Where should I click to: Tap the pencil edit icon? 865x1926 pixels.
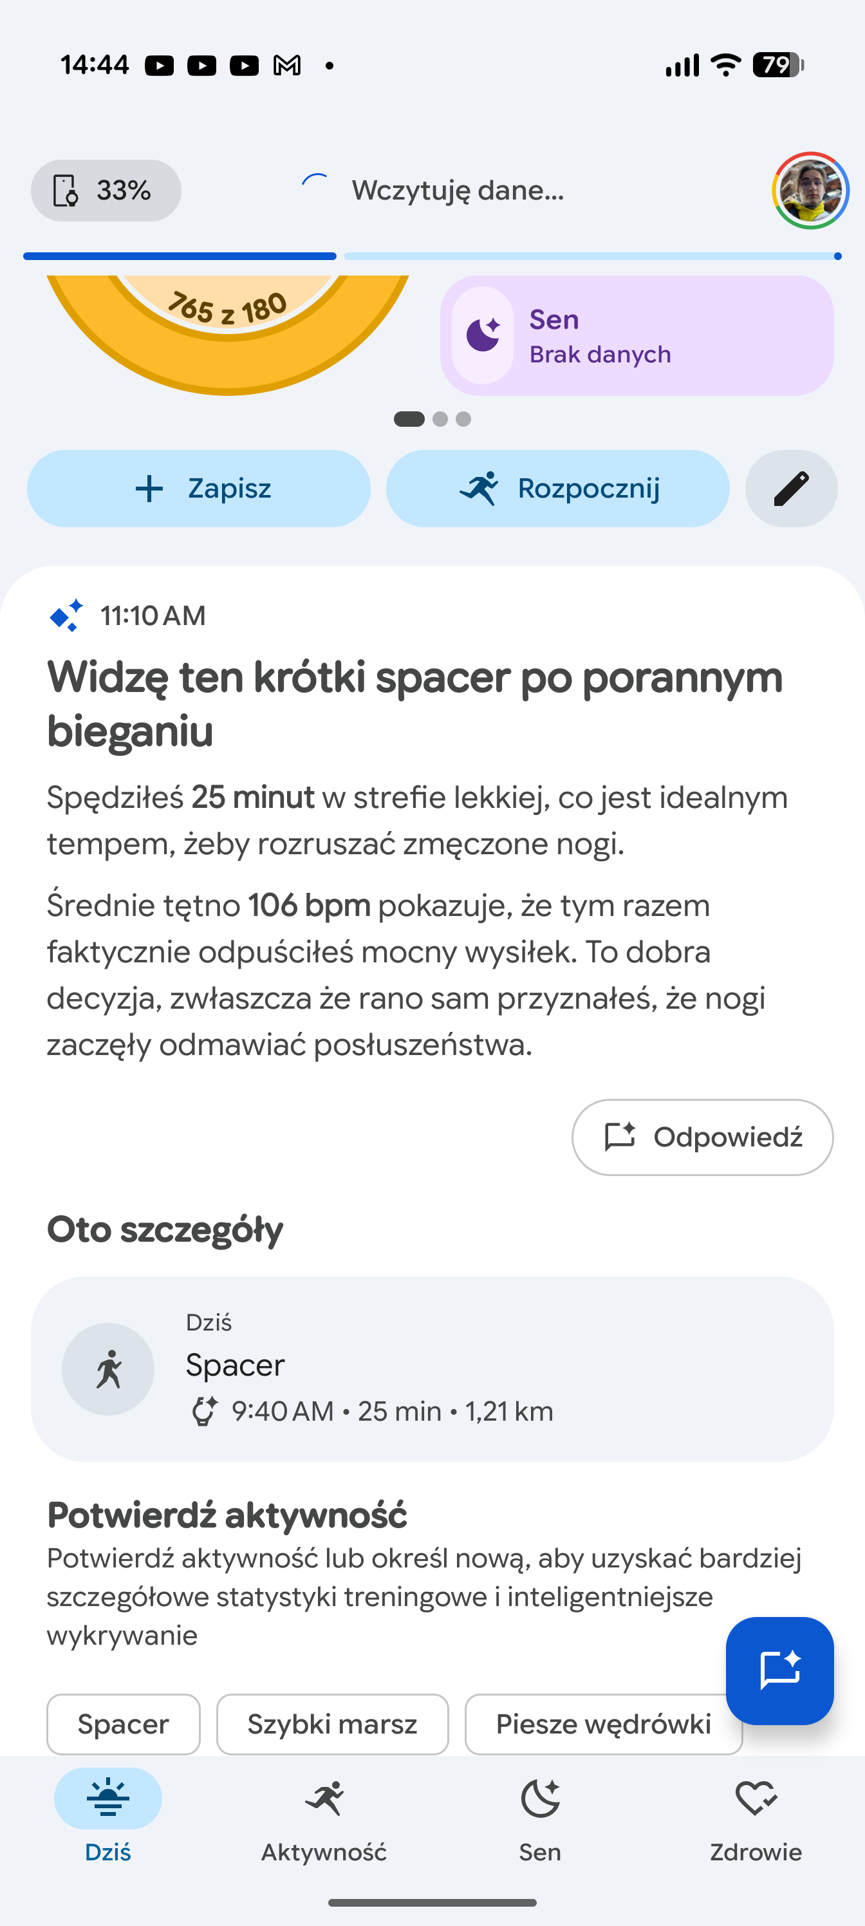(791, 488)
